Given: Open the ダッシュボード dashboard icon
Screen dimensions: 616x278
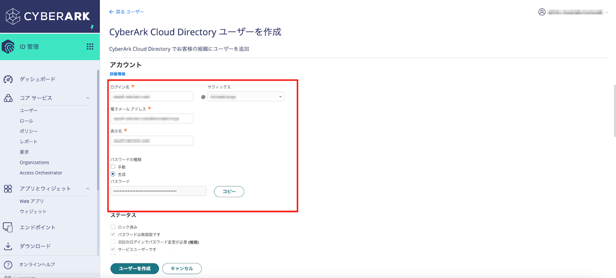Looking at the screenshot, I should pos(8,79).
